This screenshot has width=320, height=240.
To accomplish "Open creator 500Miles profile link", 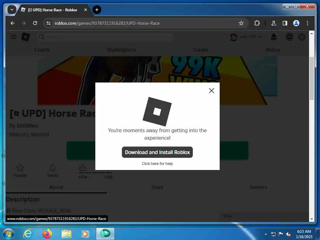I will (27, 126).
